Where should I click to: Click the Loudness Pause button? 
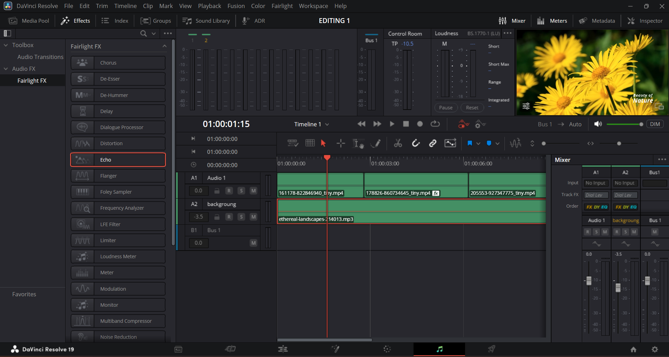[446, 107]
